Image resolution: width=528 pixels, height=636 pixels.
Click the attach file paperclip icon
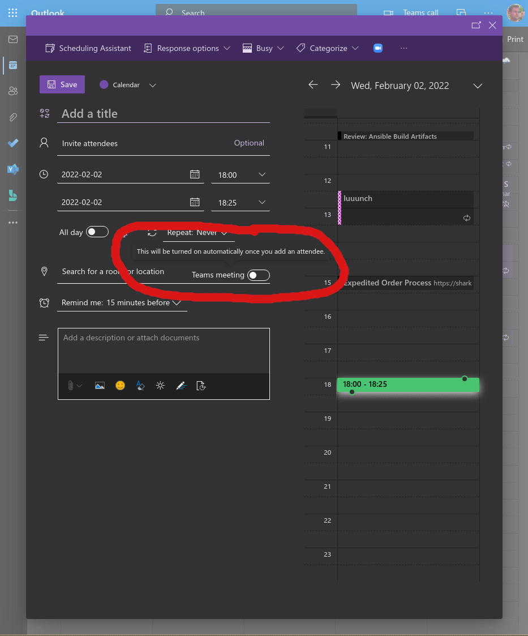pos(71,386)
